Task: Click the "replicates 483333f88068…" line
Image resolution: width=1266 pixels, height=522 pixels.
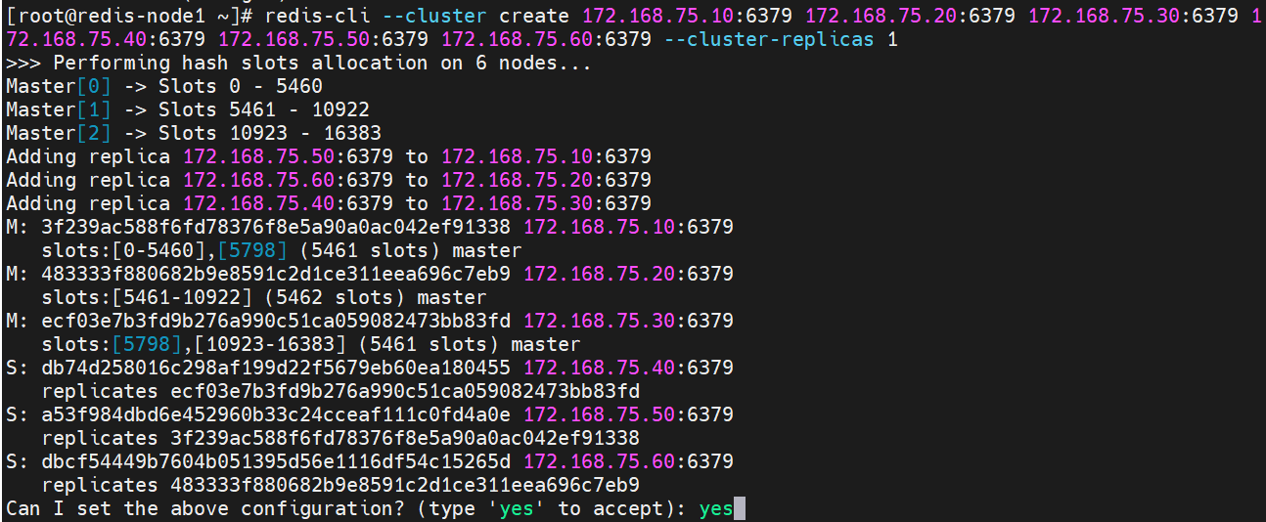Action: tap(340, 485)
